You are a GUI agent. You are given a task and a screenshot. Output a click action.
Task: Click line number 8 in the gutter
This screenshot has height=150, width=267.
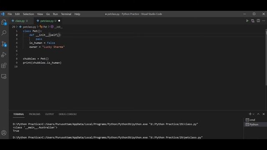[17, 59]
